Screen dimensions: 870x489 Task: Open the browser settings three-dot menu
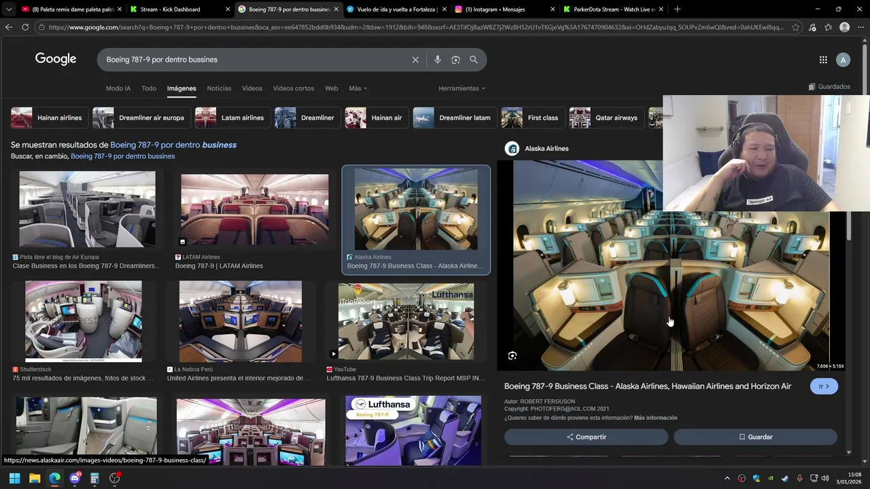point(861,27)
